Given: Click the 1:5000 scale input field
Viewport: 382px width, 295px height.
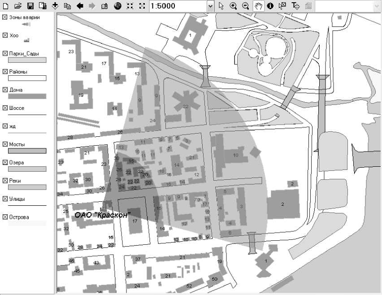Looking at the screenshot, I should pos(178,6).
